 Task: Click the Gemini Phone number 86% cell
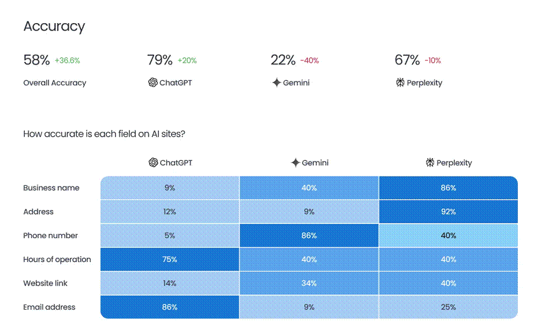click(x=309, y=235)
